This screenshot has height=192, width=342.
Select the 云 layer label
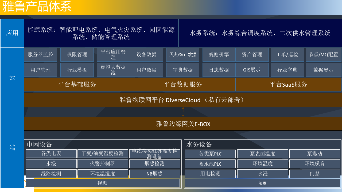[x=12, y=77]
